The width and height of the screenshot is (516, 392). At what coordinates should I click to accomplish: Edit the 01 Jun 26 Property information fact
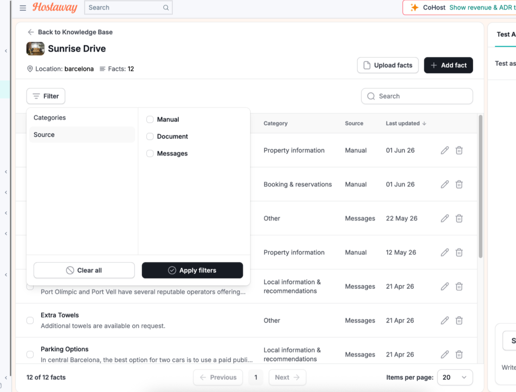tap(445, 150)
